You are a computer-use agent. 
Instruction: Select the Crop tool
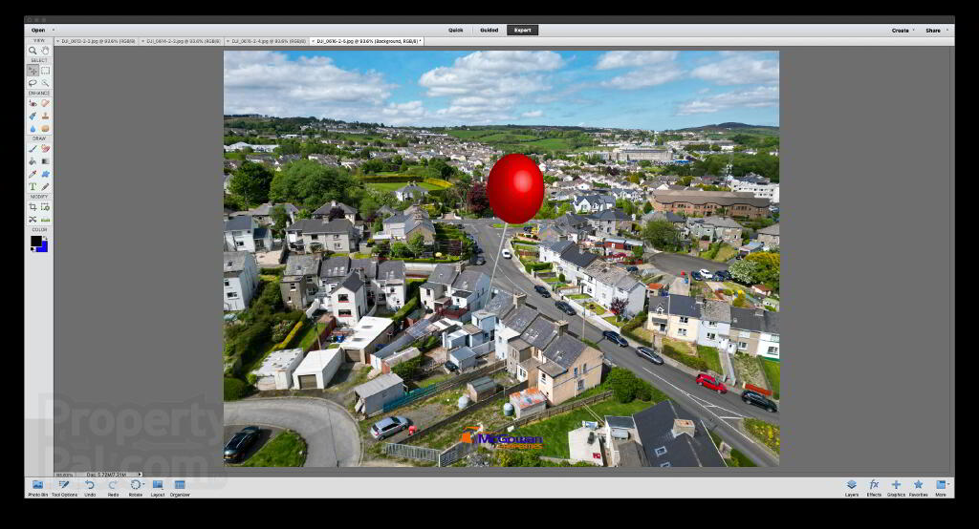click(x=33, y=206)
